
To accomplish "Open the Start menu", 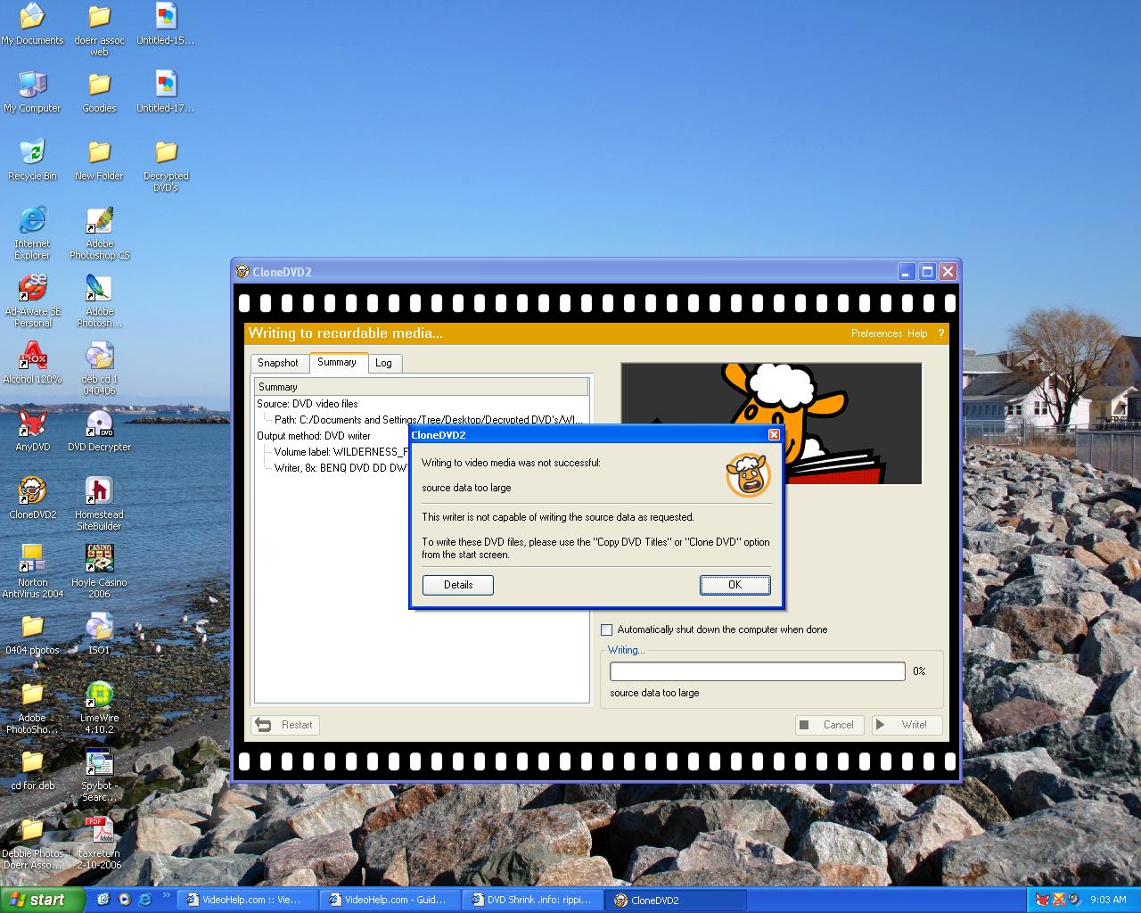I will [x=42, y=900].
